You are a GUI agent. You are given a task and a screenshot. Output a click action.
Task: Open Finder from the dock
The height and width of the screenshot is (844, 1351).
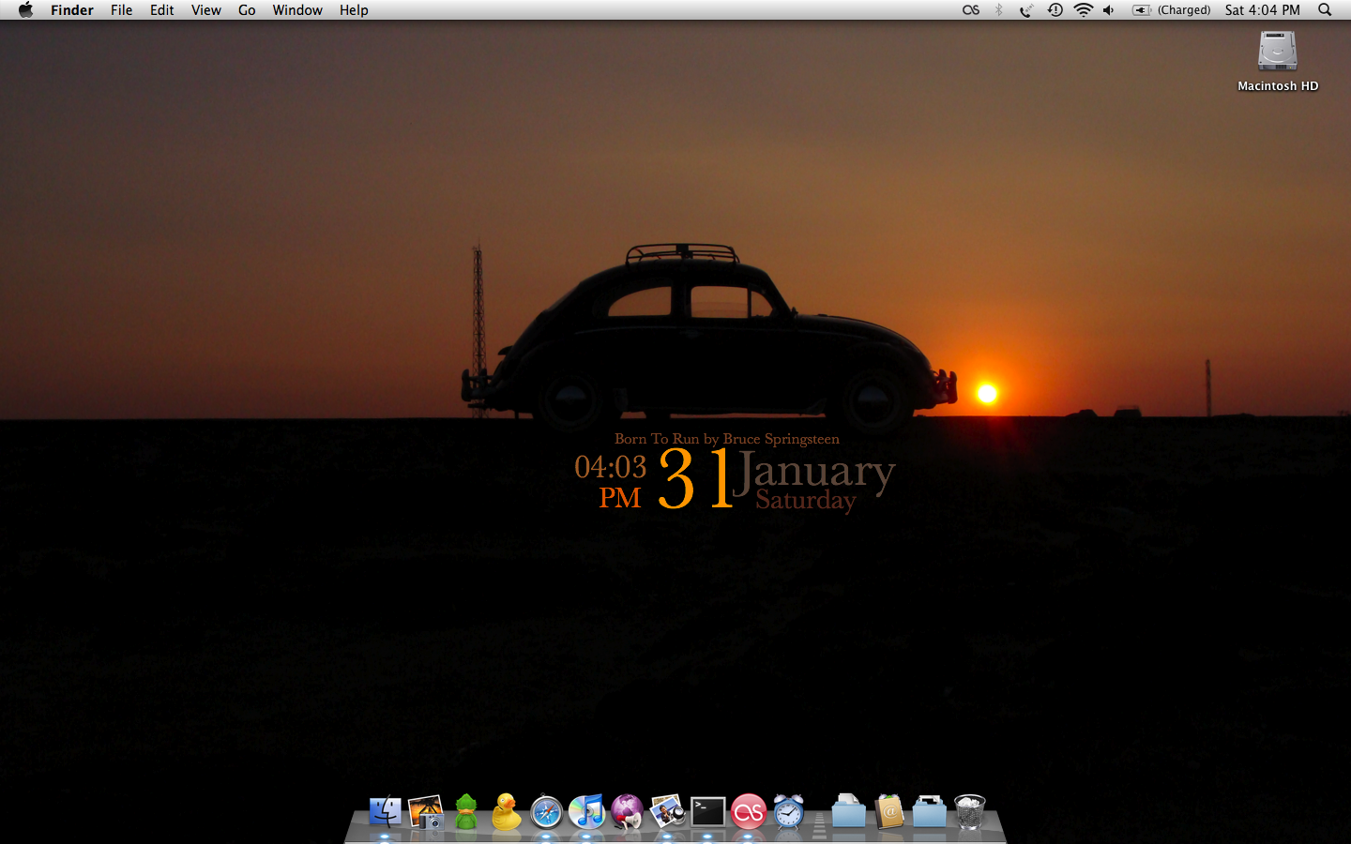click(385, 812)
